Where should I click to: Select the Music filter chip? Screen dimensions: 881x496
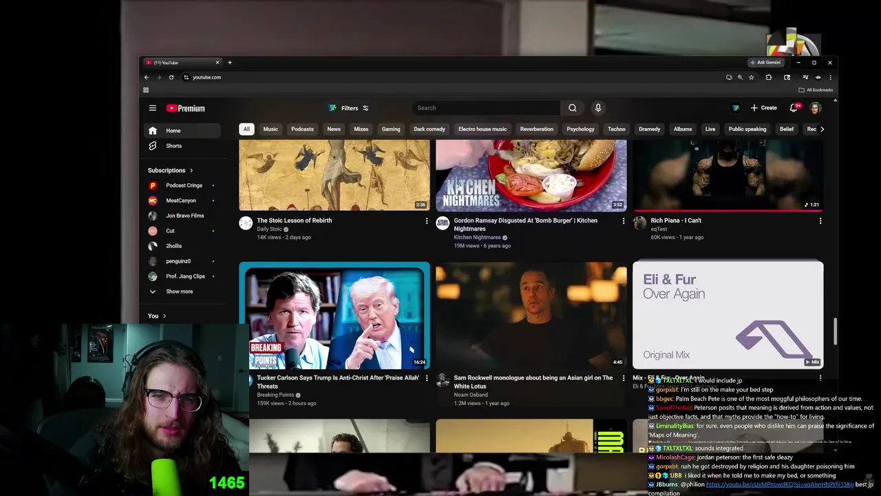(x=270, y=129)
